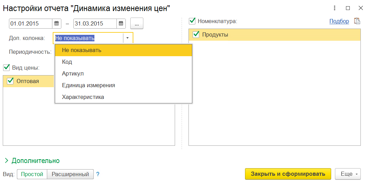Select Код from the dropdown list
The height and width of the screenshot is (183, 367).
coord(124,62)
